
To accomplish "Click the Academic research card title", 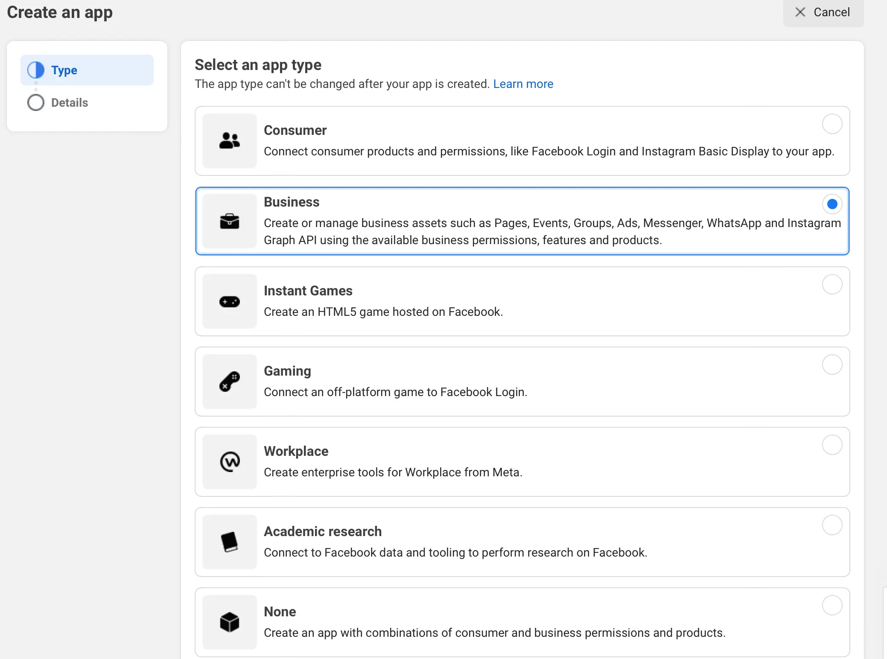I will pos(322,531).
